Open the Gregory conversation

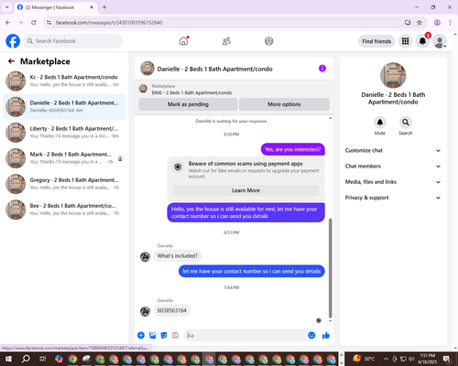click(64, 184)
